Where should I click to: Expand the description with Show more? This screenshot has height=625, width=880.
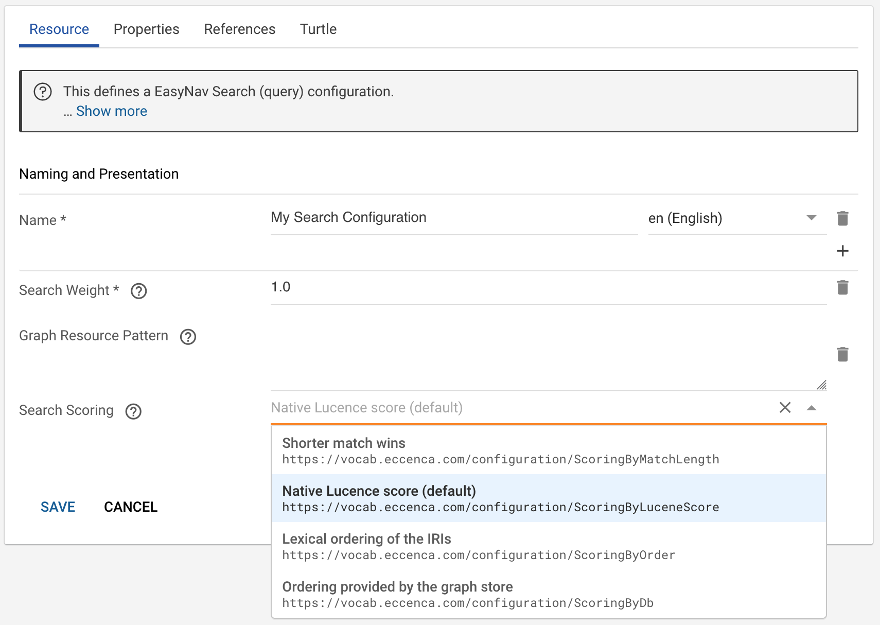pos(111,111)
